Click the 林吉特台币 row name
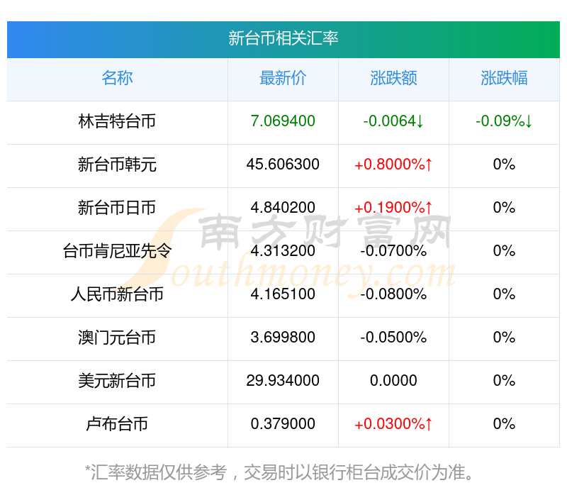The image size is (567, 495). [x=117, y=121]
